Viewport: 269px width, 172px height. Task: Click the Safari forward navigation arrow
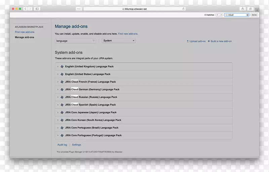click(30, 9)
